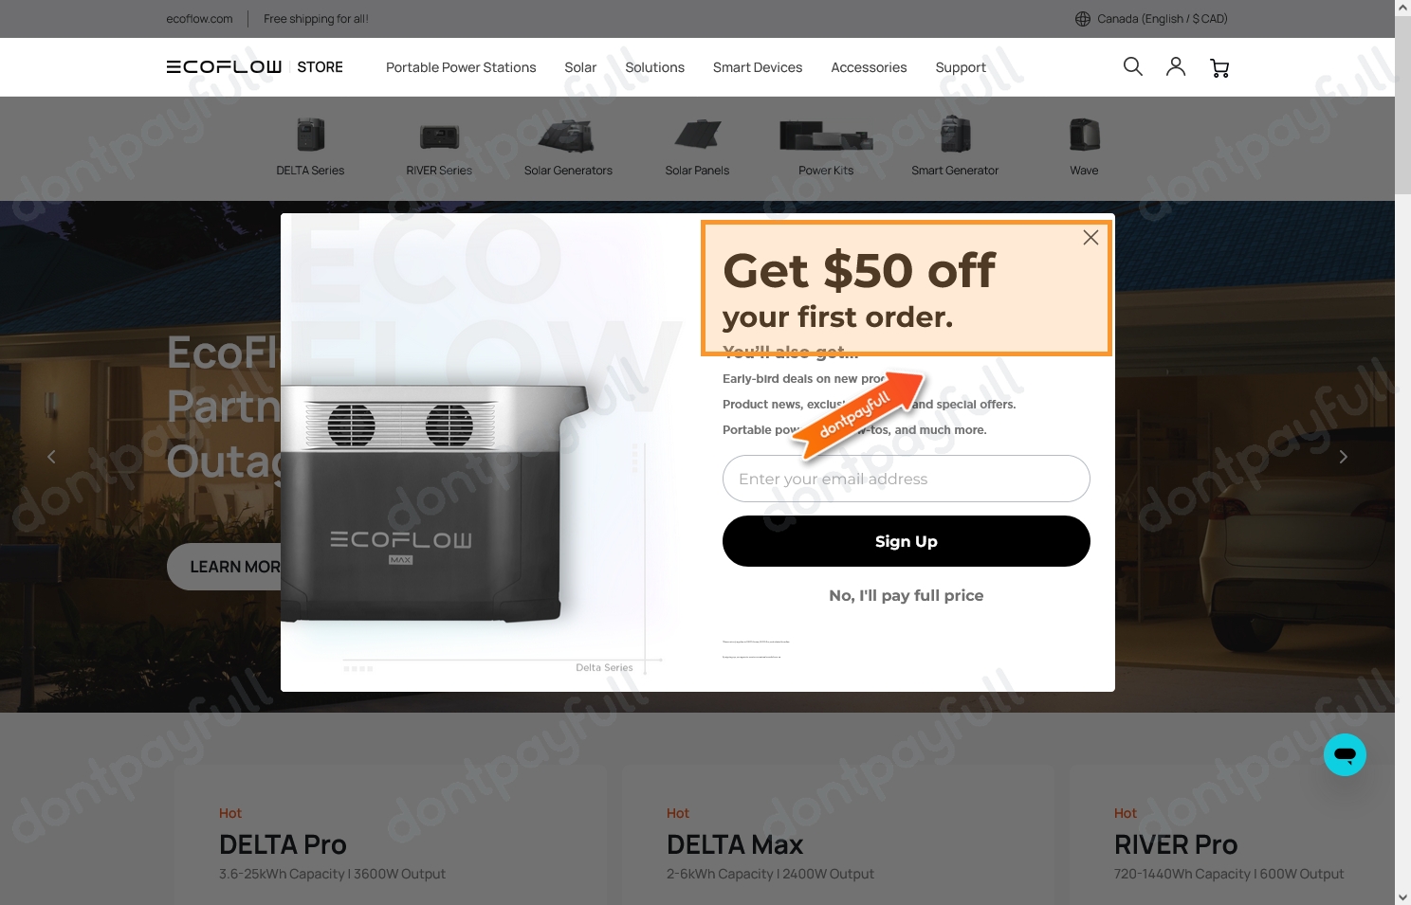This screenshot has height=905, width=1411.
Task: Select the RIVER Series product icon
Action: pyautogui.click(x=439, y=137)
